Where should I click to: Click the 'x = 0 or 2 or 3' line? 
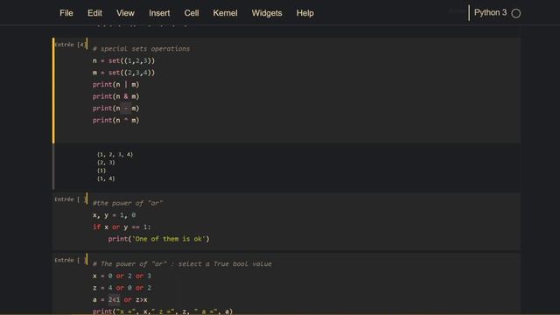122,276
